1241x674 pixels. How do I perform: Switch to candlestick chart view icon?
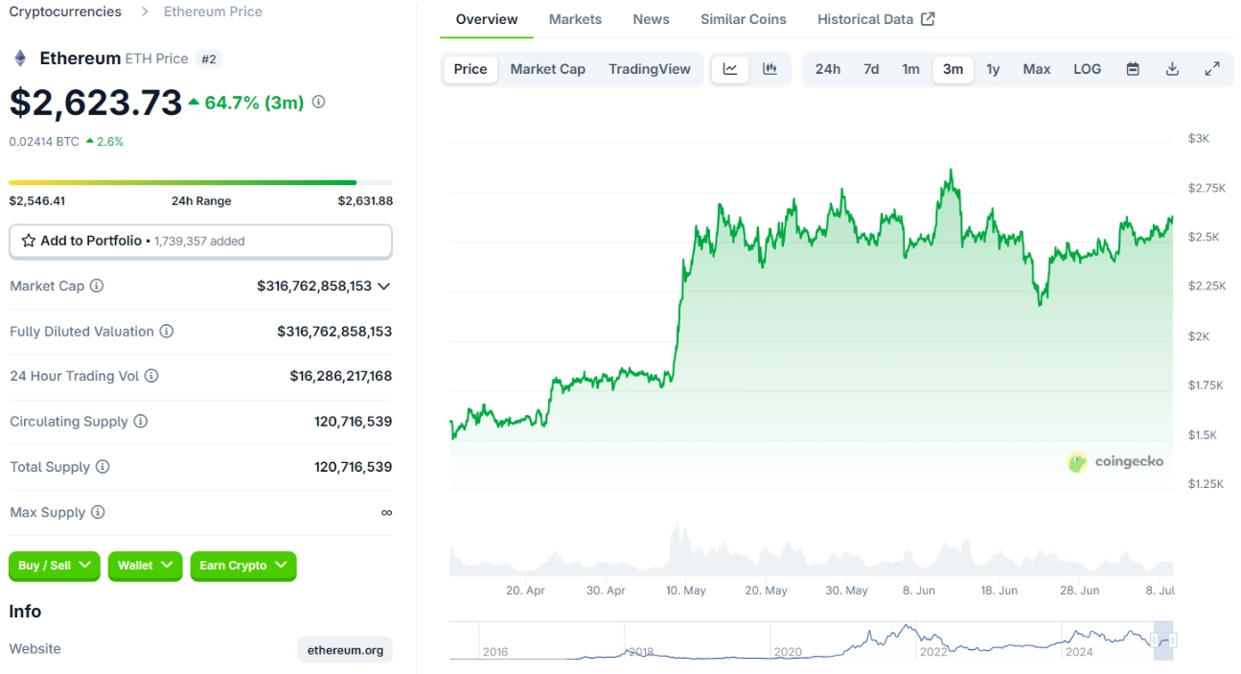point(770,69)
